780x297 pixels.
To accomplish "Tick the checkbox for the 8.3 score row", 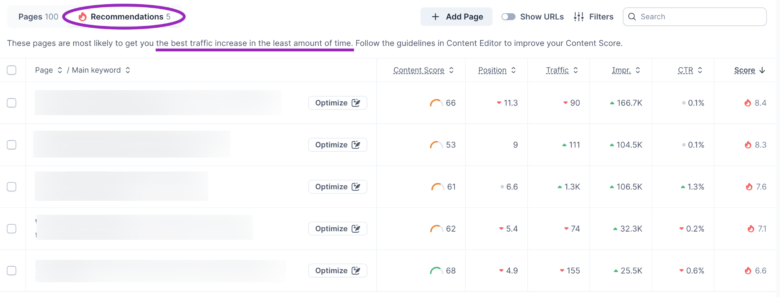I will click(x=12, y=145).
